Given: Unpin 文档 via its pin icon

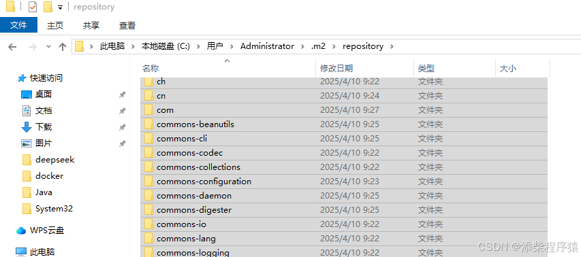Looking at the screenshot, I should coord(122,111).
